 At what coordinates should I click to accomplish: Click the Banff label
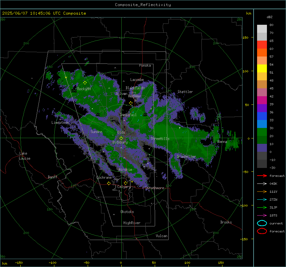point(52,177)
